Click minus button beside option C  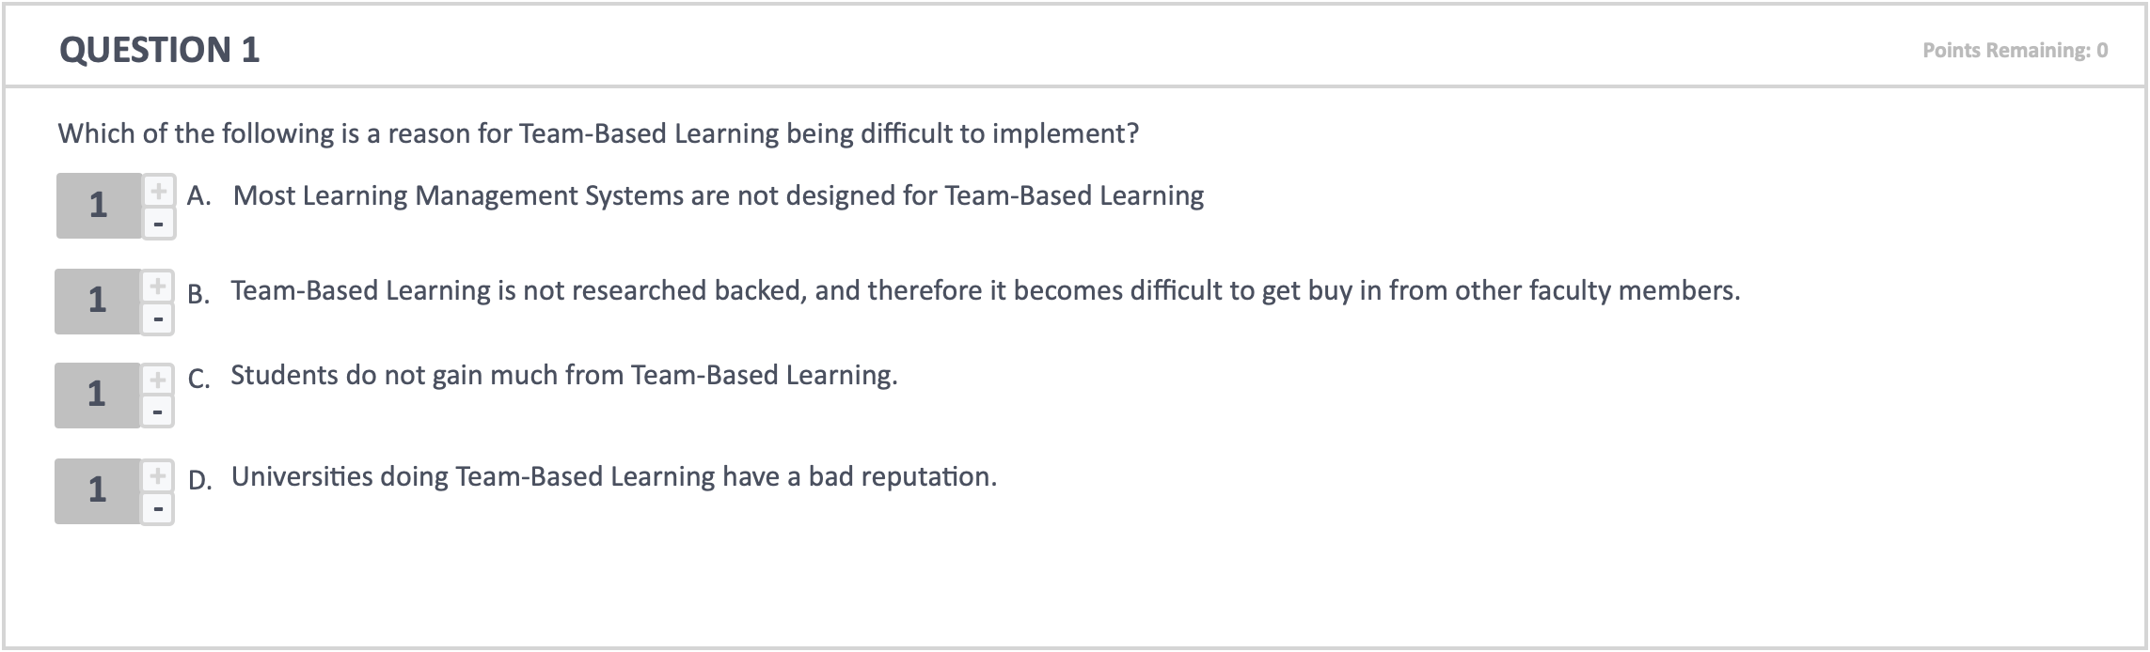pos(158,411)
